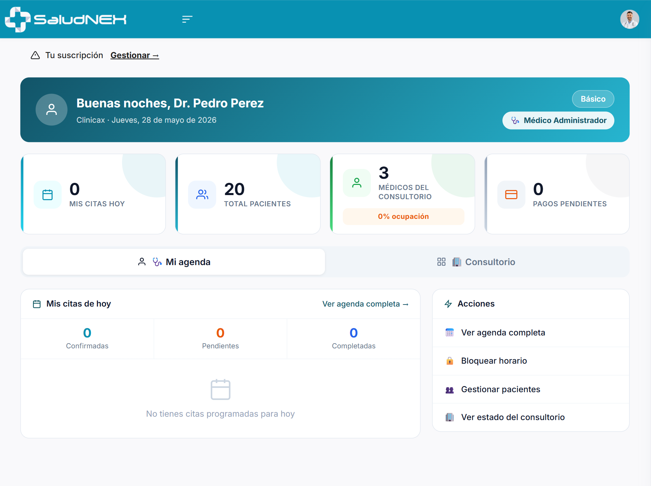Screen dimensions: 651x486
Task: Click the building icon in Consultorio tab
Action: tap(457, 262)
